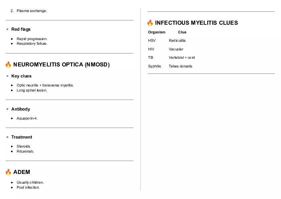Viewport: 281px width, 199px height.
Task: Click the NEUROMYELITIS OPTICA (NMOSD) heading
Action: (61, 64)
